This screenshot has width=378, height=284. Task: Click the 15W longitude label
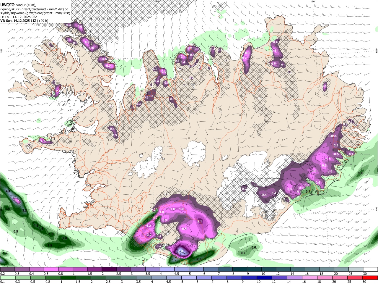coord(313,1)
